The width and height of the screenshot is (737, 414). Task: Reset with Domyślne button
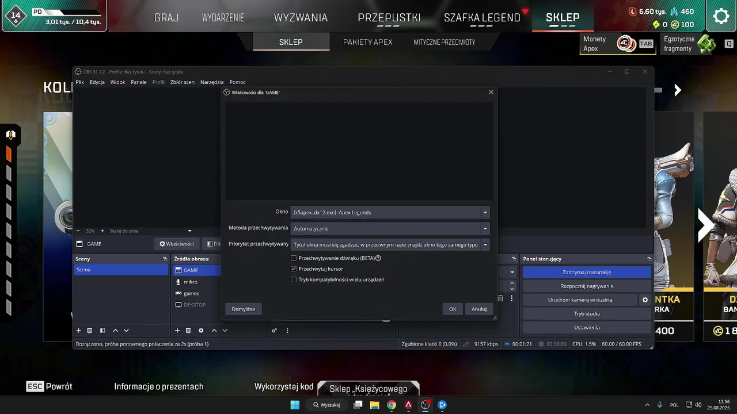pos(244,309)
